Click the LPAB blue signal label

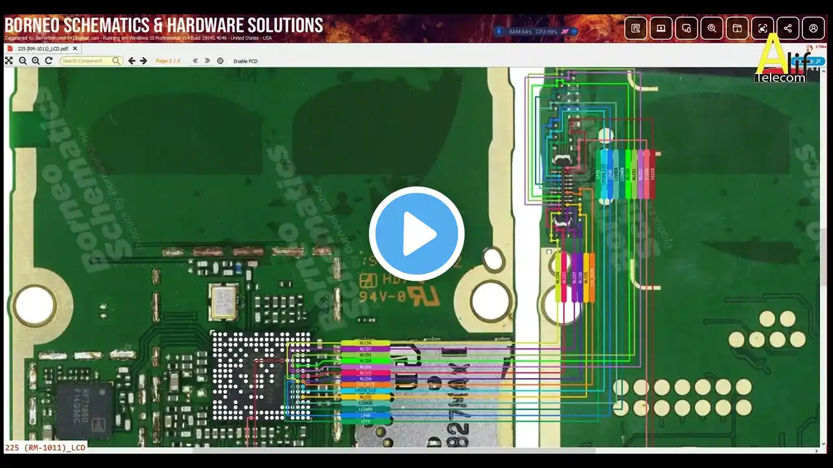point(366,415)
